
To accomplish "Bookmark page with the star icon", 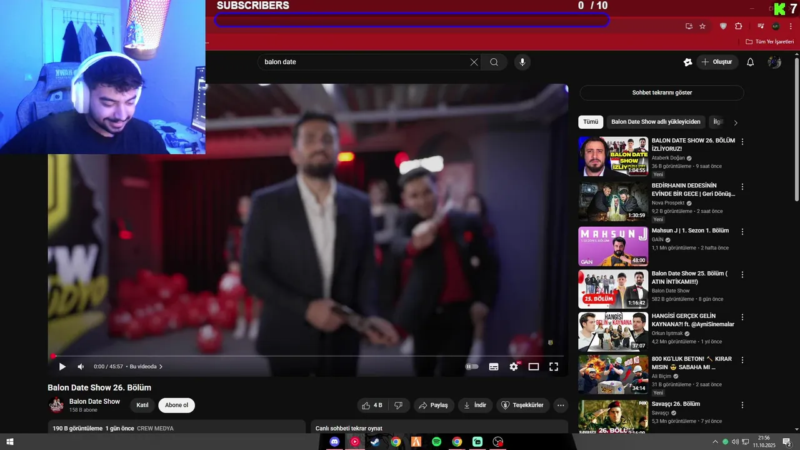I will tap(702, 26).
